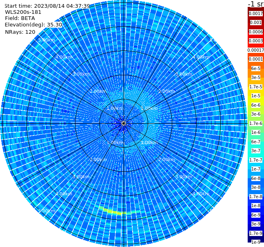Click the 0.0006 colorbar tick label

point(256,32)
